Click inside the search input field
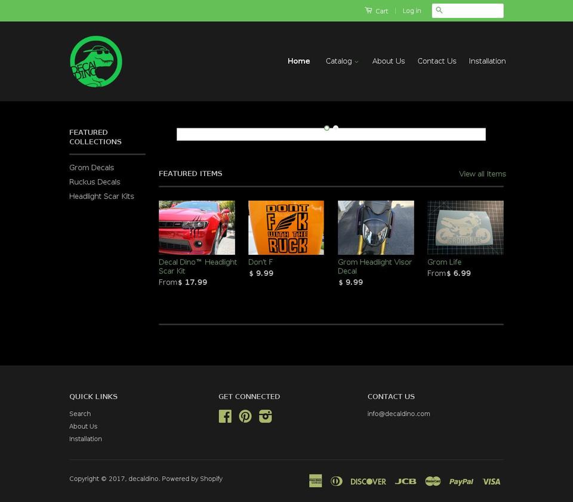This screenshot has width=573, height=502. (x=472, y=10)
